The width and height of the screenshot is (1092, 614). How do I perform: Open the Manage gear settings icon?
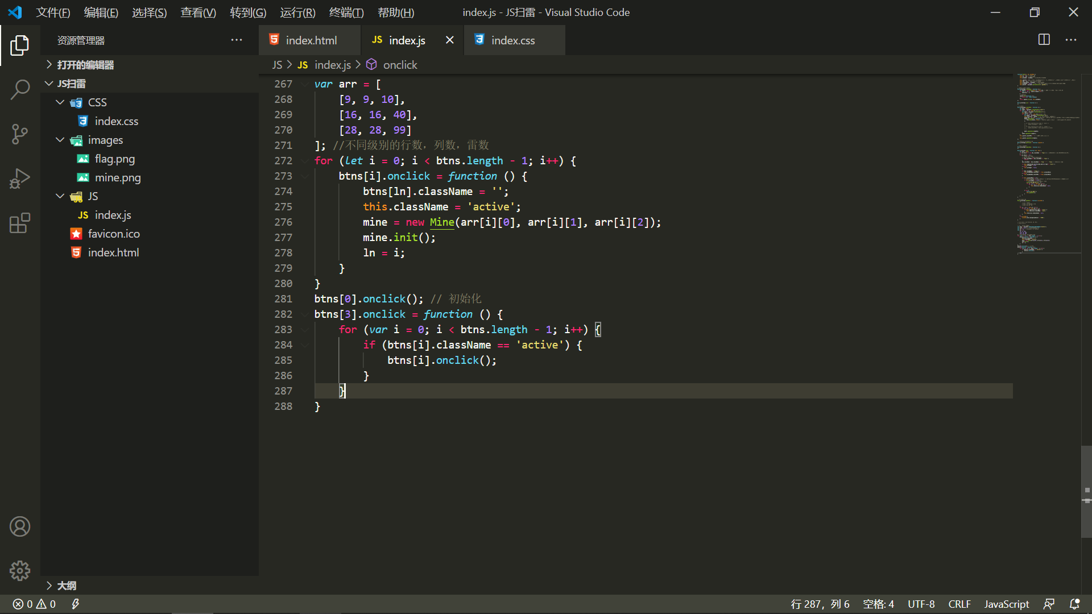coord(20,571)
